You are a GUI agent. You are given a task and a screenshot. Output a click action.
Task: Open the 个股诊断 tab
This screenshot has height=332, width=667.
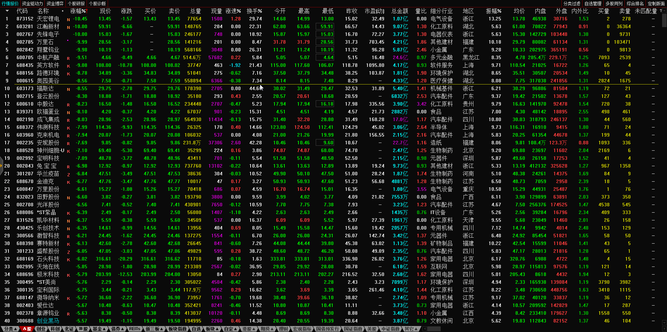[97, 4]
